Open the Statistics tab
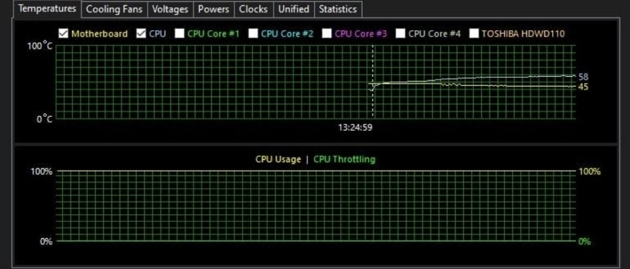630x269 pixels. [x=338, y=9]
